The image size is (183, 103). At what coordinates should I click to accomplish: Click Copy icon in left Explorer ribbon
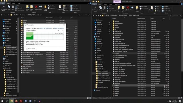(x=9, y=8)
